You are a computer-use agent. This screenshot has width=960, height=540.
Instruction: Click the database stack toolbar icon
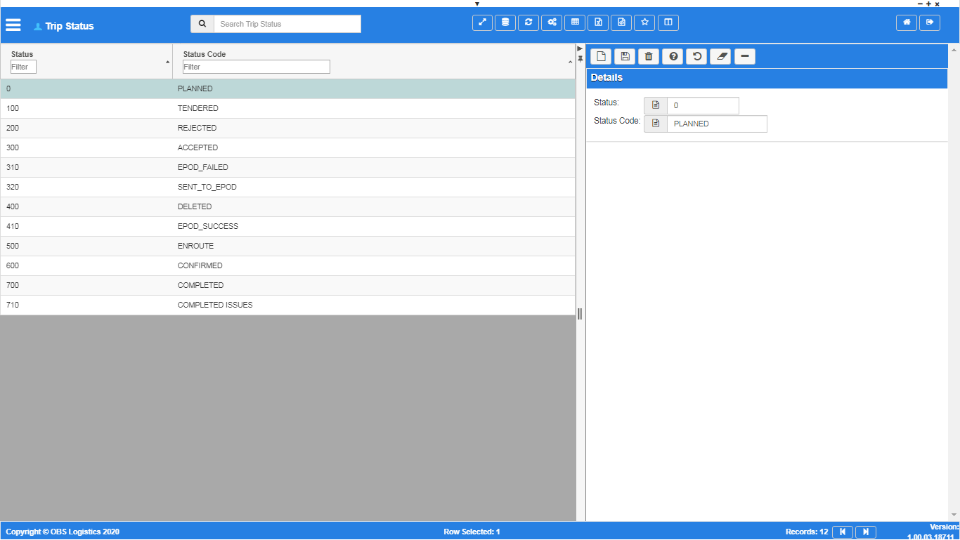505,22
